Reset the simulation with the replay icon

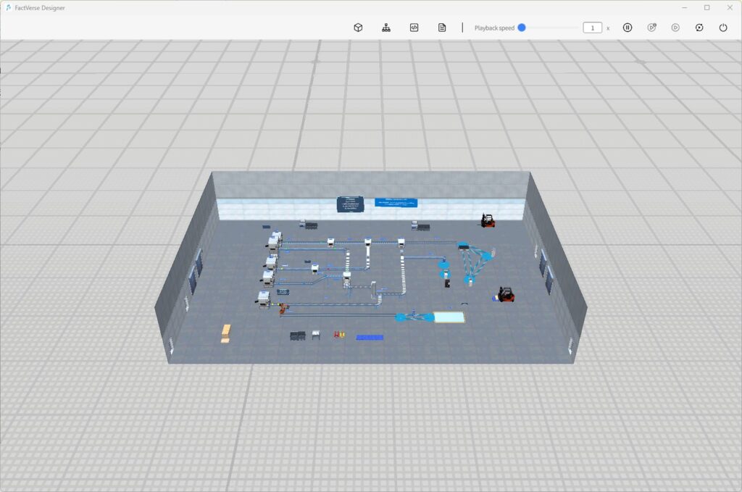pos(699,28)
